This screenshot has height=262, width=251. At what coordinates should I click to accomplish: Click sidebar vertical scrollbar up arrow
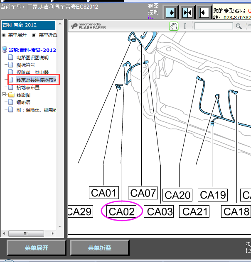60,24
